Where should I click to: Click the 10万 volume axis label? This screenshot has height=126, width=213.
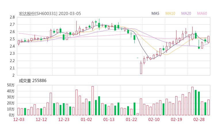pos(11,109)
